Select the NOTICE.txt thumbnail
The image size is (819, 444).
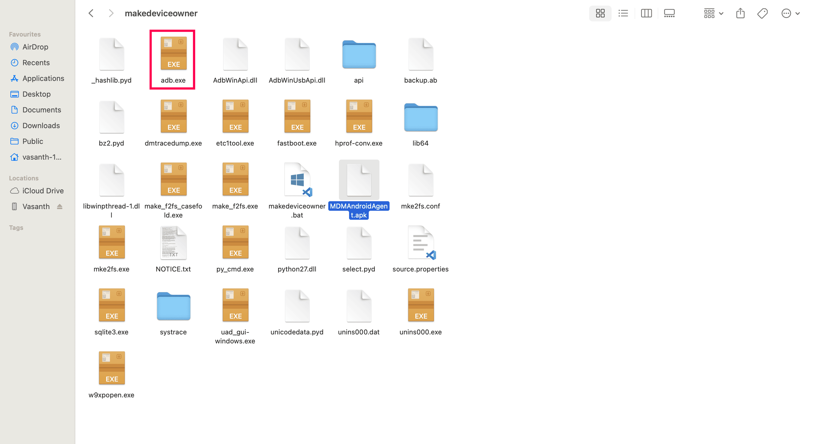173,242
